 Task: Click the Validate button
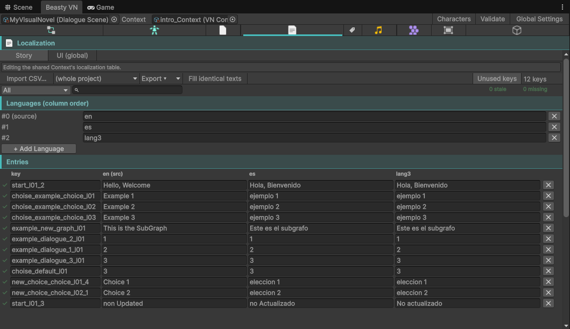[x=492, y=19]
